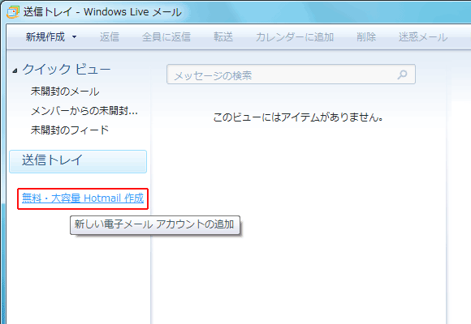
Task: Click the 転送 toolbar item
Action: pos(223,37)
